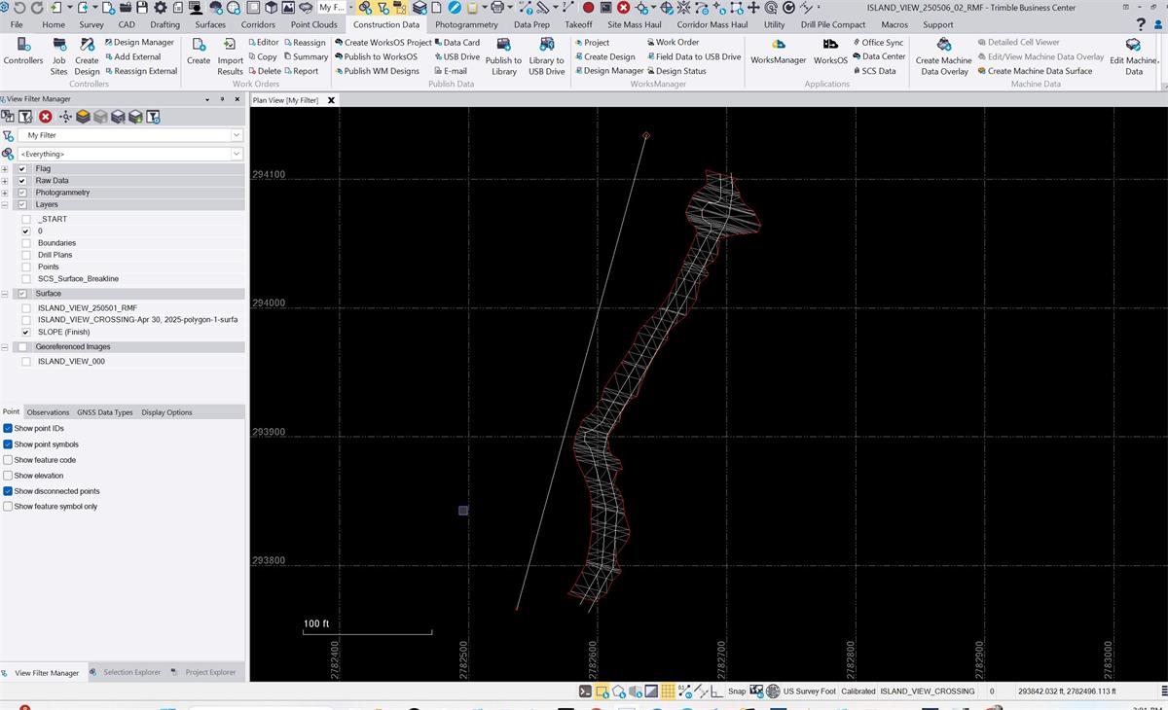Enable the Show feature code option
This screenshot has height=710, width=1168.
point(8,459)
